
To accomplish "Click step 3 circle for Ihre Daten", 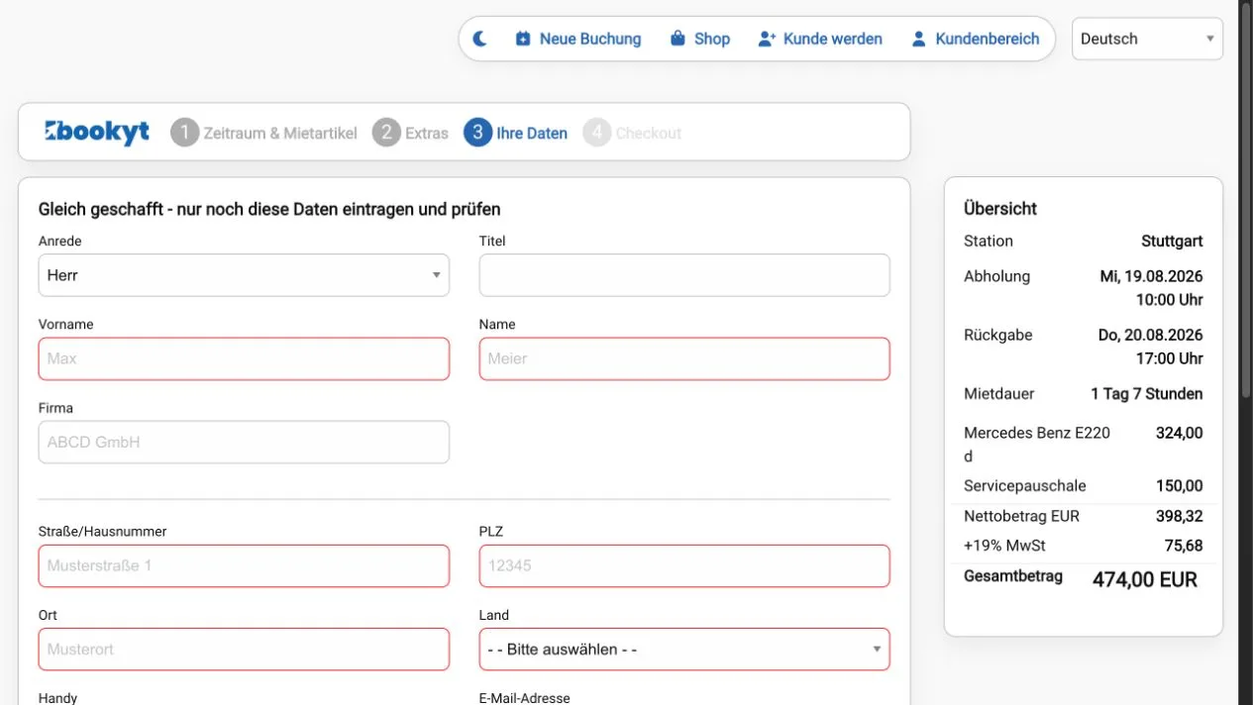I will coord(477,133).
